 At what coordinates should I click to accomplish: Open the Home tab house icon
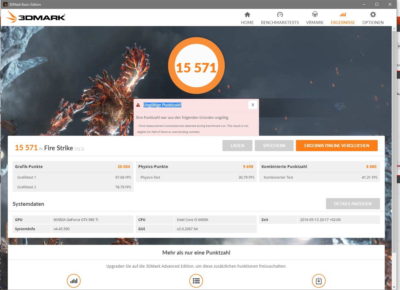pos(247,15)
